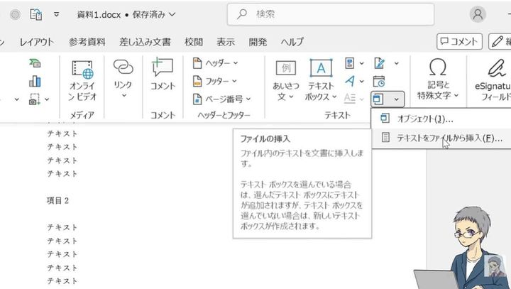Screen dimensions: 511x289
Task: Click the Link icon
Action: 123,68
